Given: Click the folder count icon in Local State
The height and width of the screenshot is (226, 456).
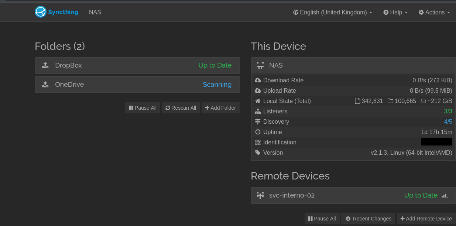Looking at the screenshot, I should [x=390, y=101].
